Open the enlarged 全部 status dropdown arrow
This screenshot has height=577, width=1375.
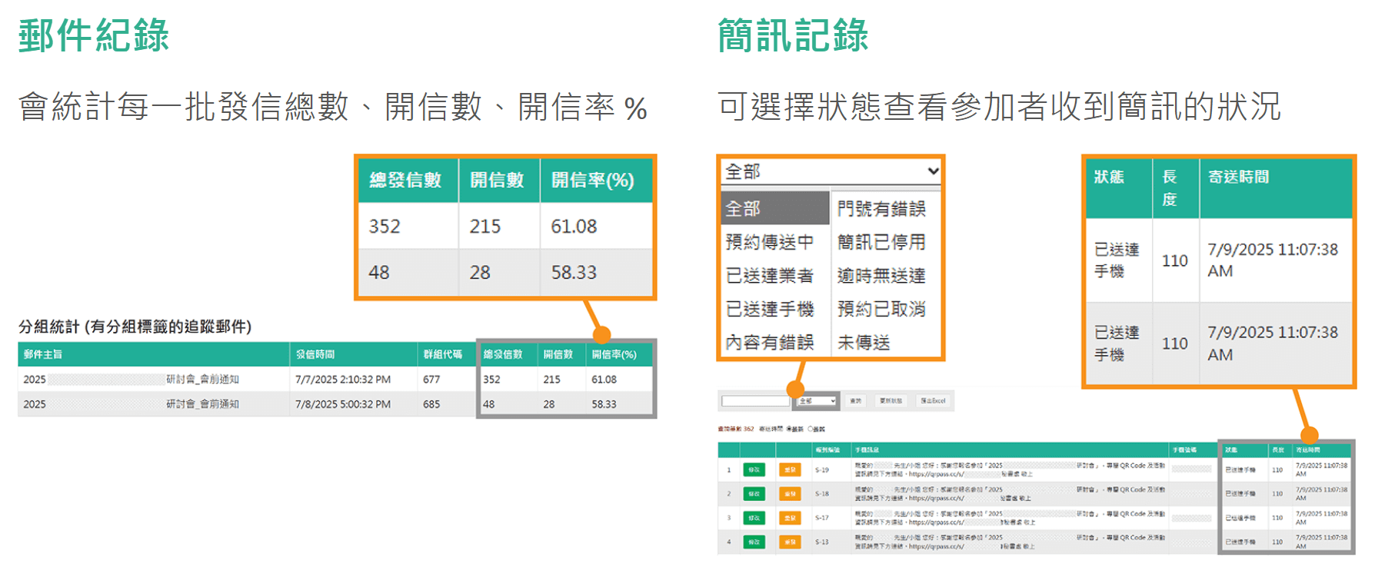932,171
